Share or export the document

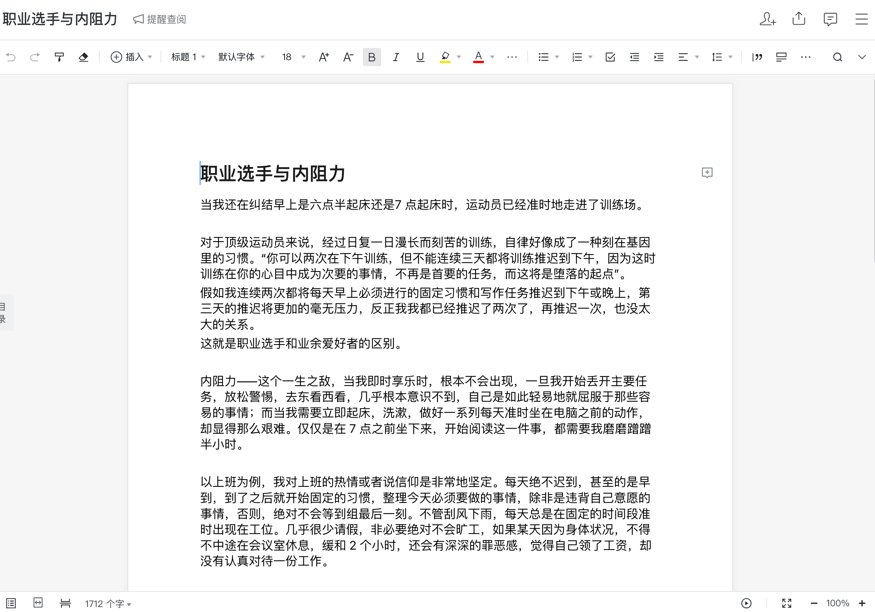(799, 19)
